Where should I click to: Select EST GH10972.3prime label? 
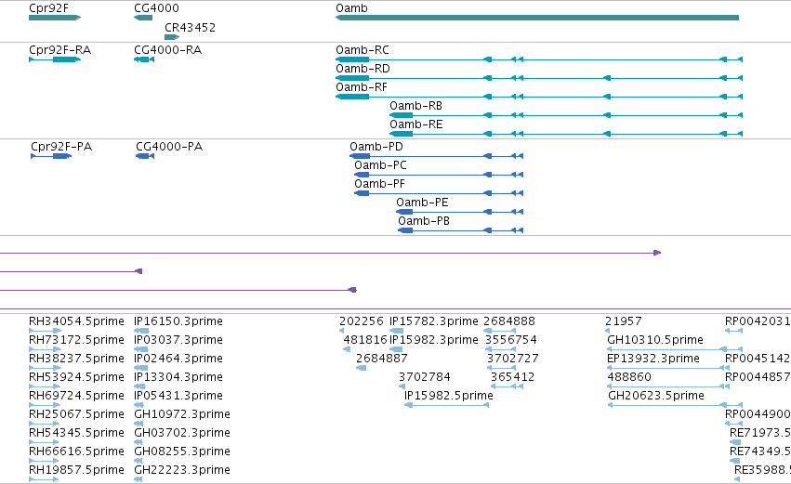pos(182,414)
